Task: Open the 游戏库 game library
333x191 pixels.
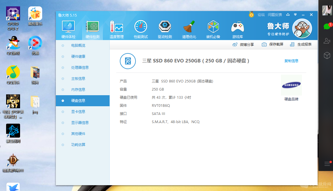Action: [237, 30]
